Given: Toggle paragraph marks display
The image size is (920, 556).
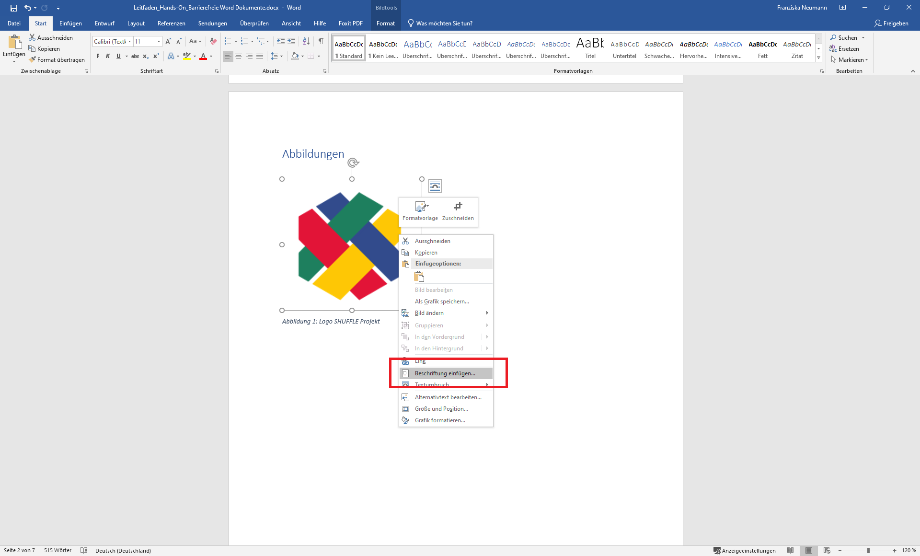Looking at the screenshot, I should pos(321,42).
